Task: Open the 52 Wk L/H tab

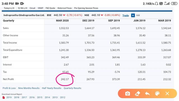Action: (x=22, y=8)
